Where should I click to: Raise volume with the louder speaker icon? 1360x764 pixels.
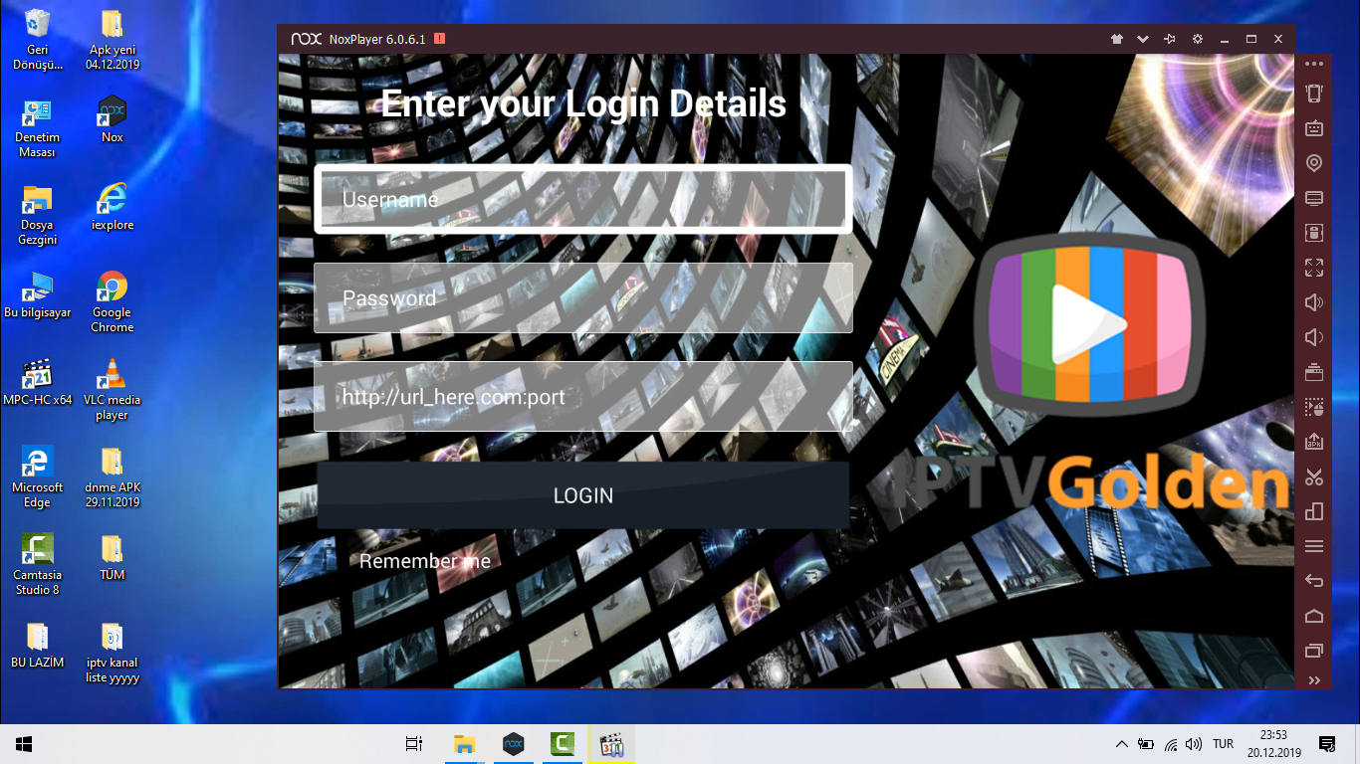[x=1314, y=302]
